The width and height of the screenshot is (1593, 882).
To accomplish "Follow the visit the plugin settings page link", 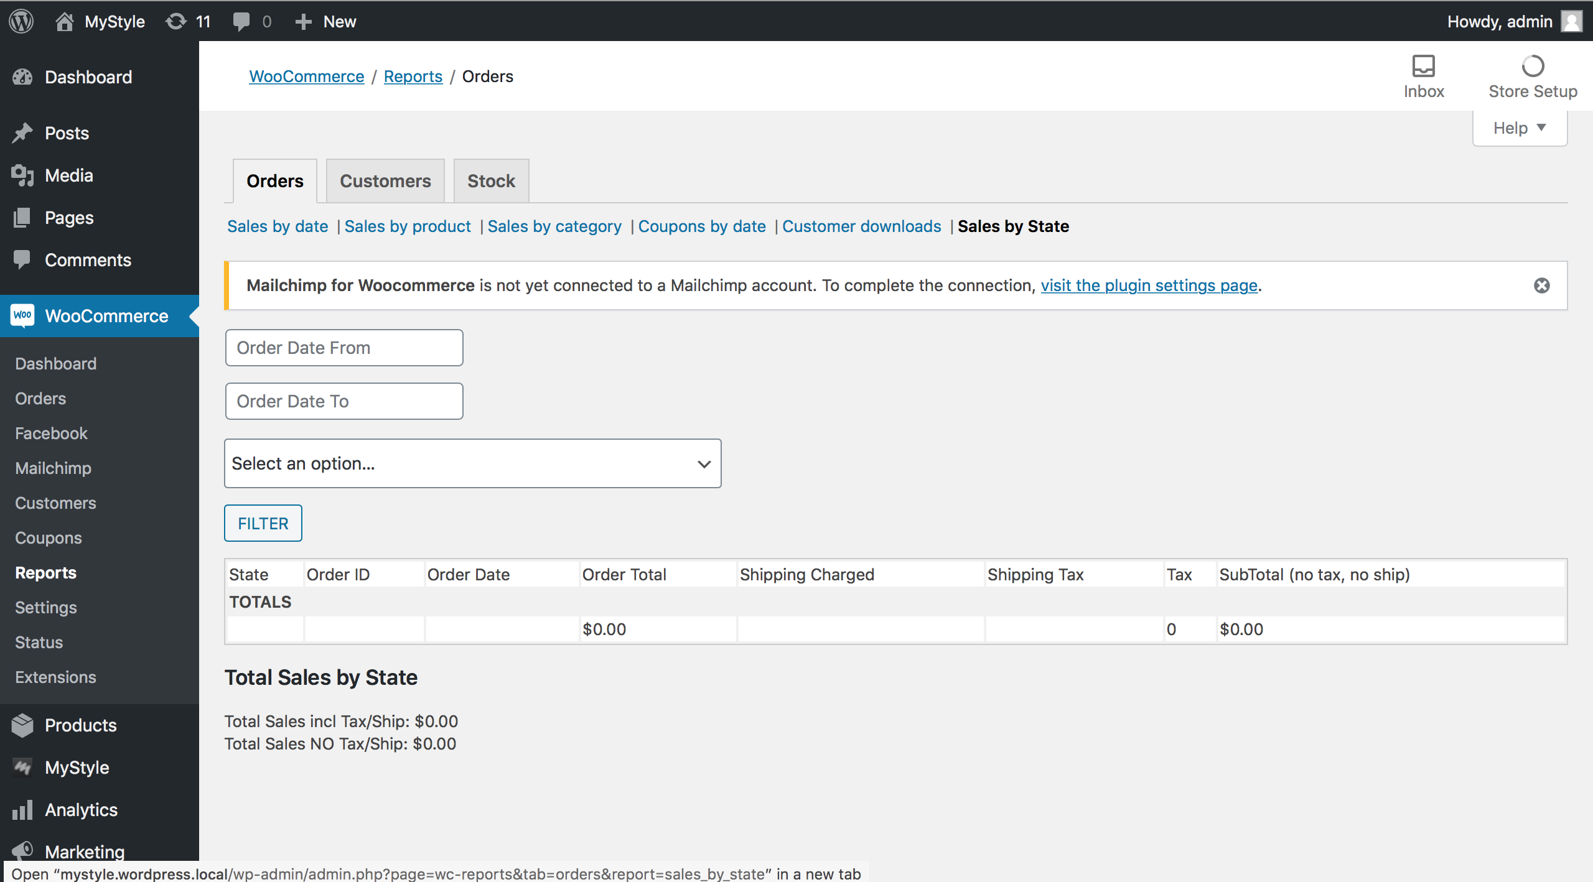I will [1149, 285].
